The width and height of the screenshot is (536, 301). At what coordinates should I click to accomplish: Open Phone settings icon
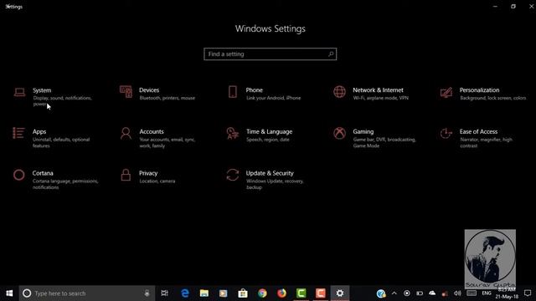[233, 92]
